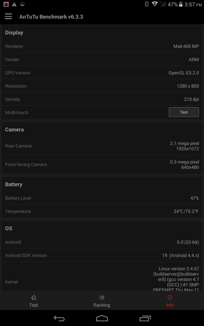Tap the battery status icon

point(181,4)
